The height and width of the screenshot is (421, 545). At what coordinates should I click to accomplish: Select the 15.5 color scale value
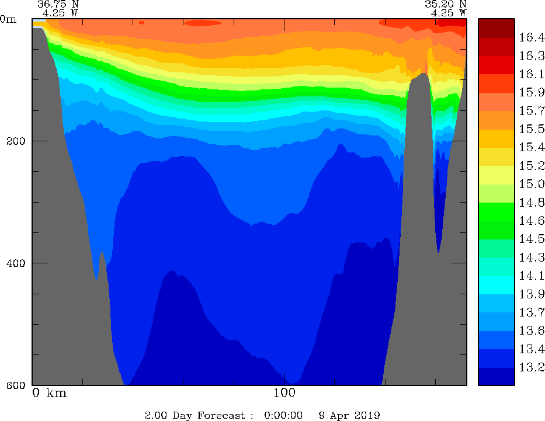pyautogui.click(x=532, y=129)
